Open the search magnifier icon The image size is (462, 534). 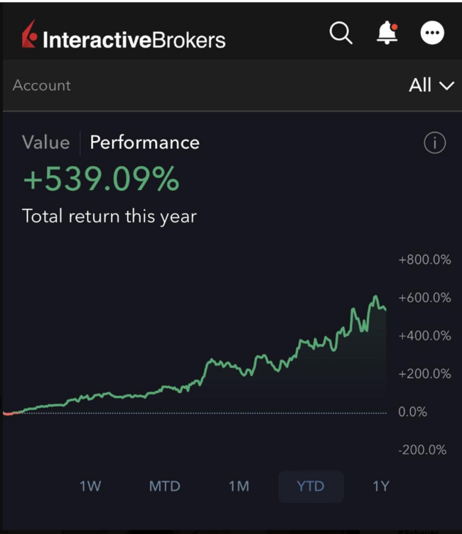(x=340, y=33)
